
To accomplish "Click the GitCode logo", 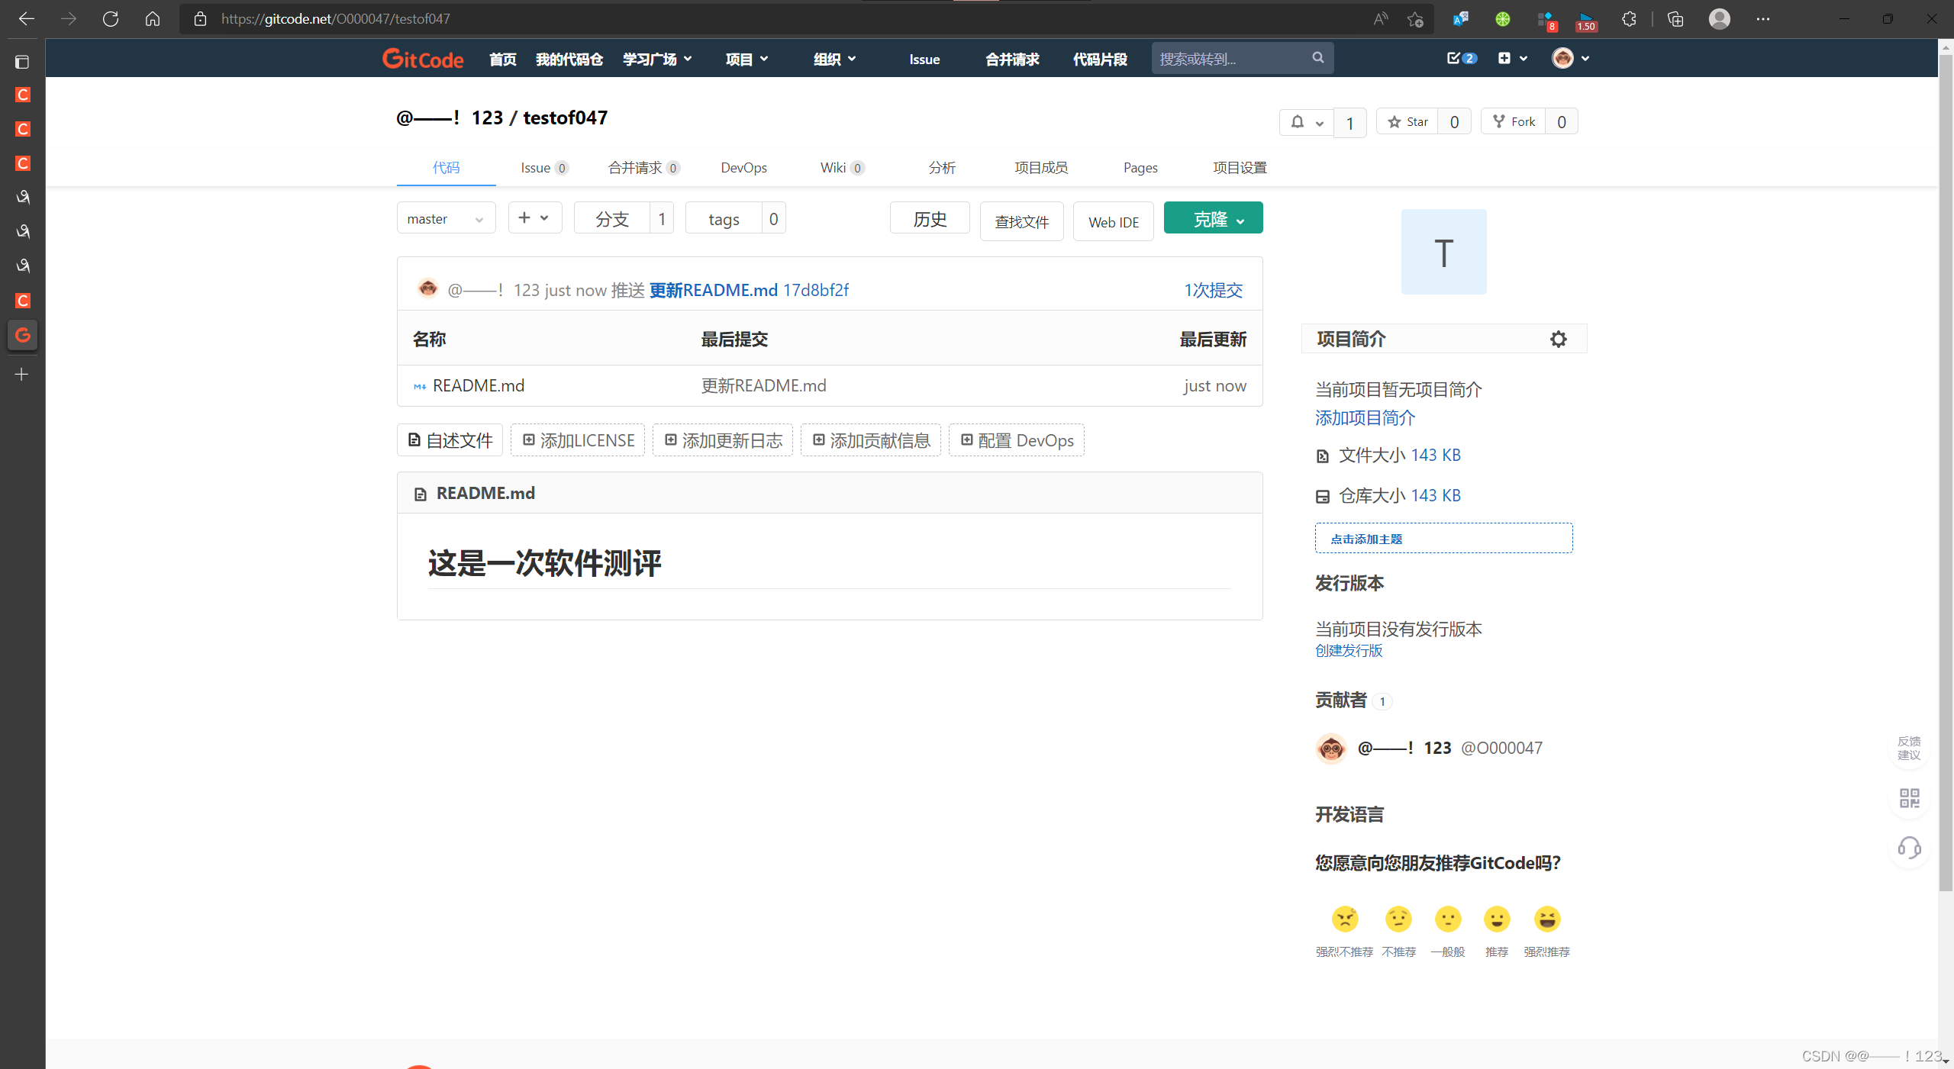I will tap(422, 58).
